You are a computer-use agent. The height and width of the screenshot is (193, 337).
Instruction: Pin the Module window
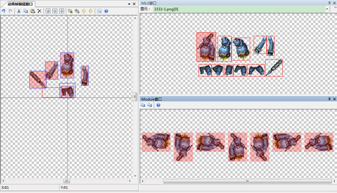(329, 99)
